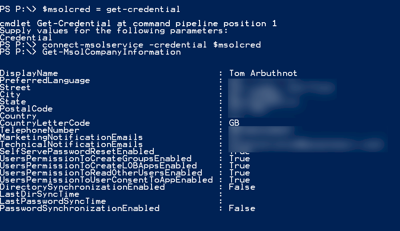This screenshot has height=231, width=400.
Task: Click the $msolcred = get-credential command
Action: pyautogui.click(x=112, y=9)
